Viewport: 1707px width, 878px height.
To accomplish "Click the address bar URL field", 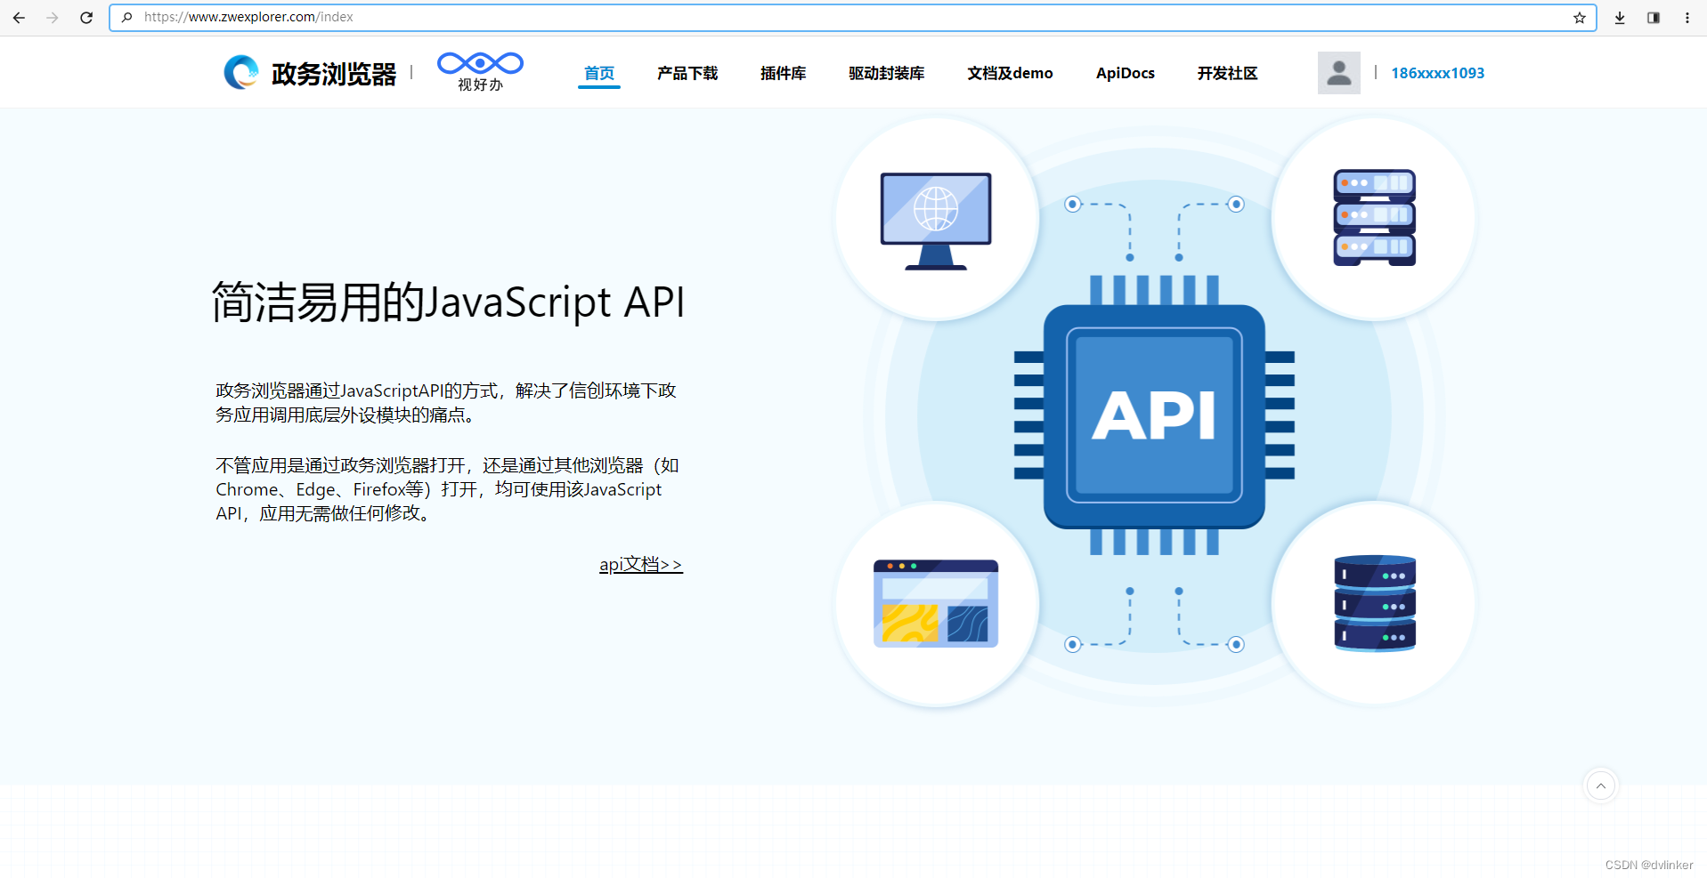I will pos(852,18).
